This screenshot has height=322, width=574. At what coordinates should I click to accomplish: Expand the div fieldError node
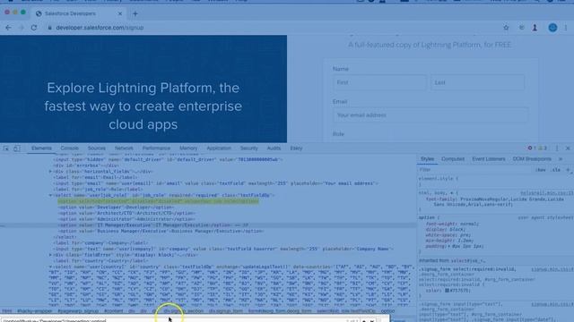(x=50, y=255)
